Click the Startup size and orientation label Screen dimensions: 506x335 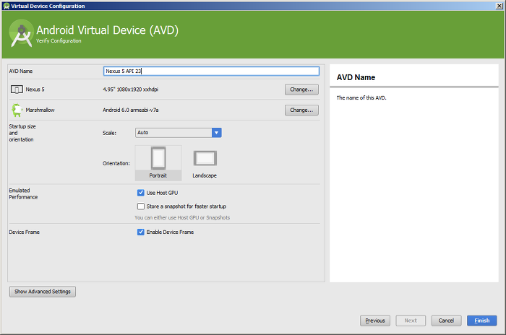point(22,133)
